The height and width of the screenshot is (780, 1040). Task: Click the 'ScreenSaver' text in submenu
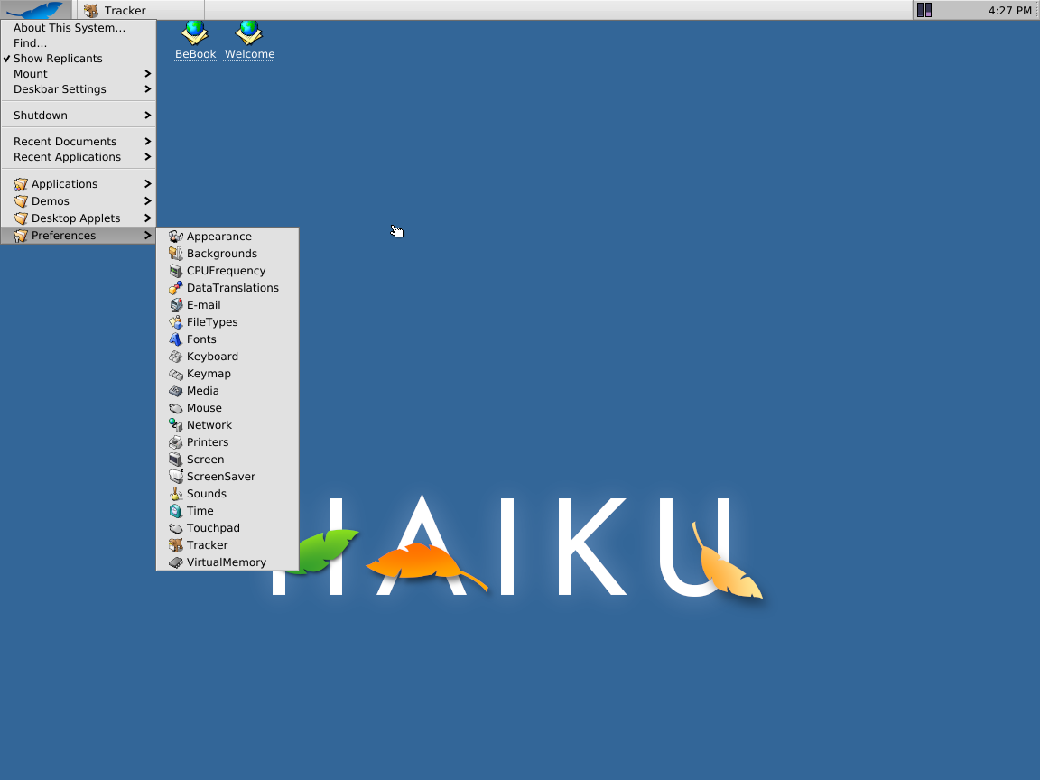pyautogui.click(x=221, y=477)
